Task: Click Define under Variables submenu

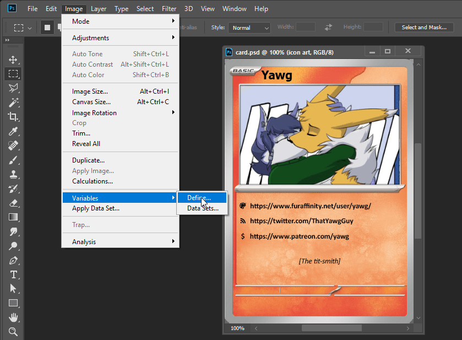Action: 199,198
